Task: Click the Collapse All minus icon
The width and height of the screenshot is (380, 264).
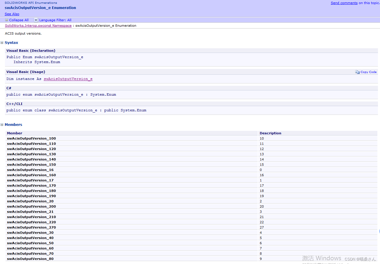Action: coord(7,20)
